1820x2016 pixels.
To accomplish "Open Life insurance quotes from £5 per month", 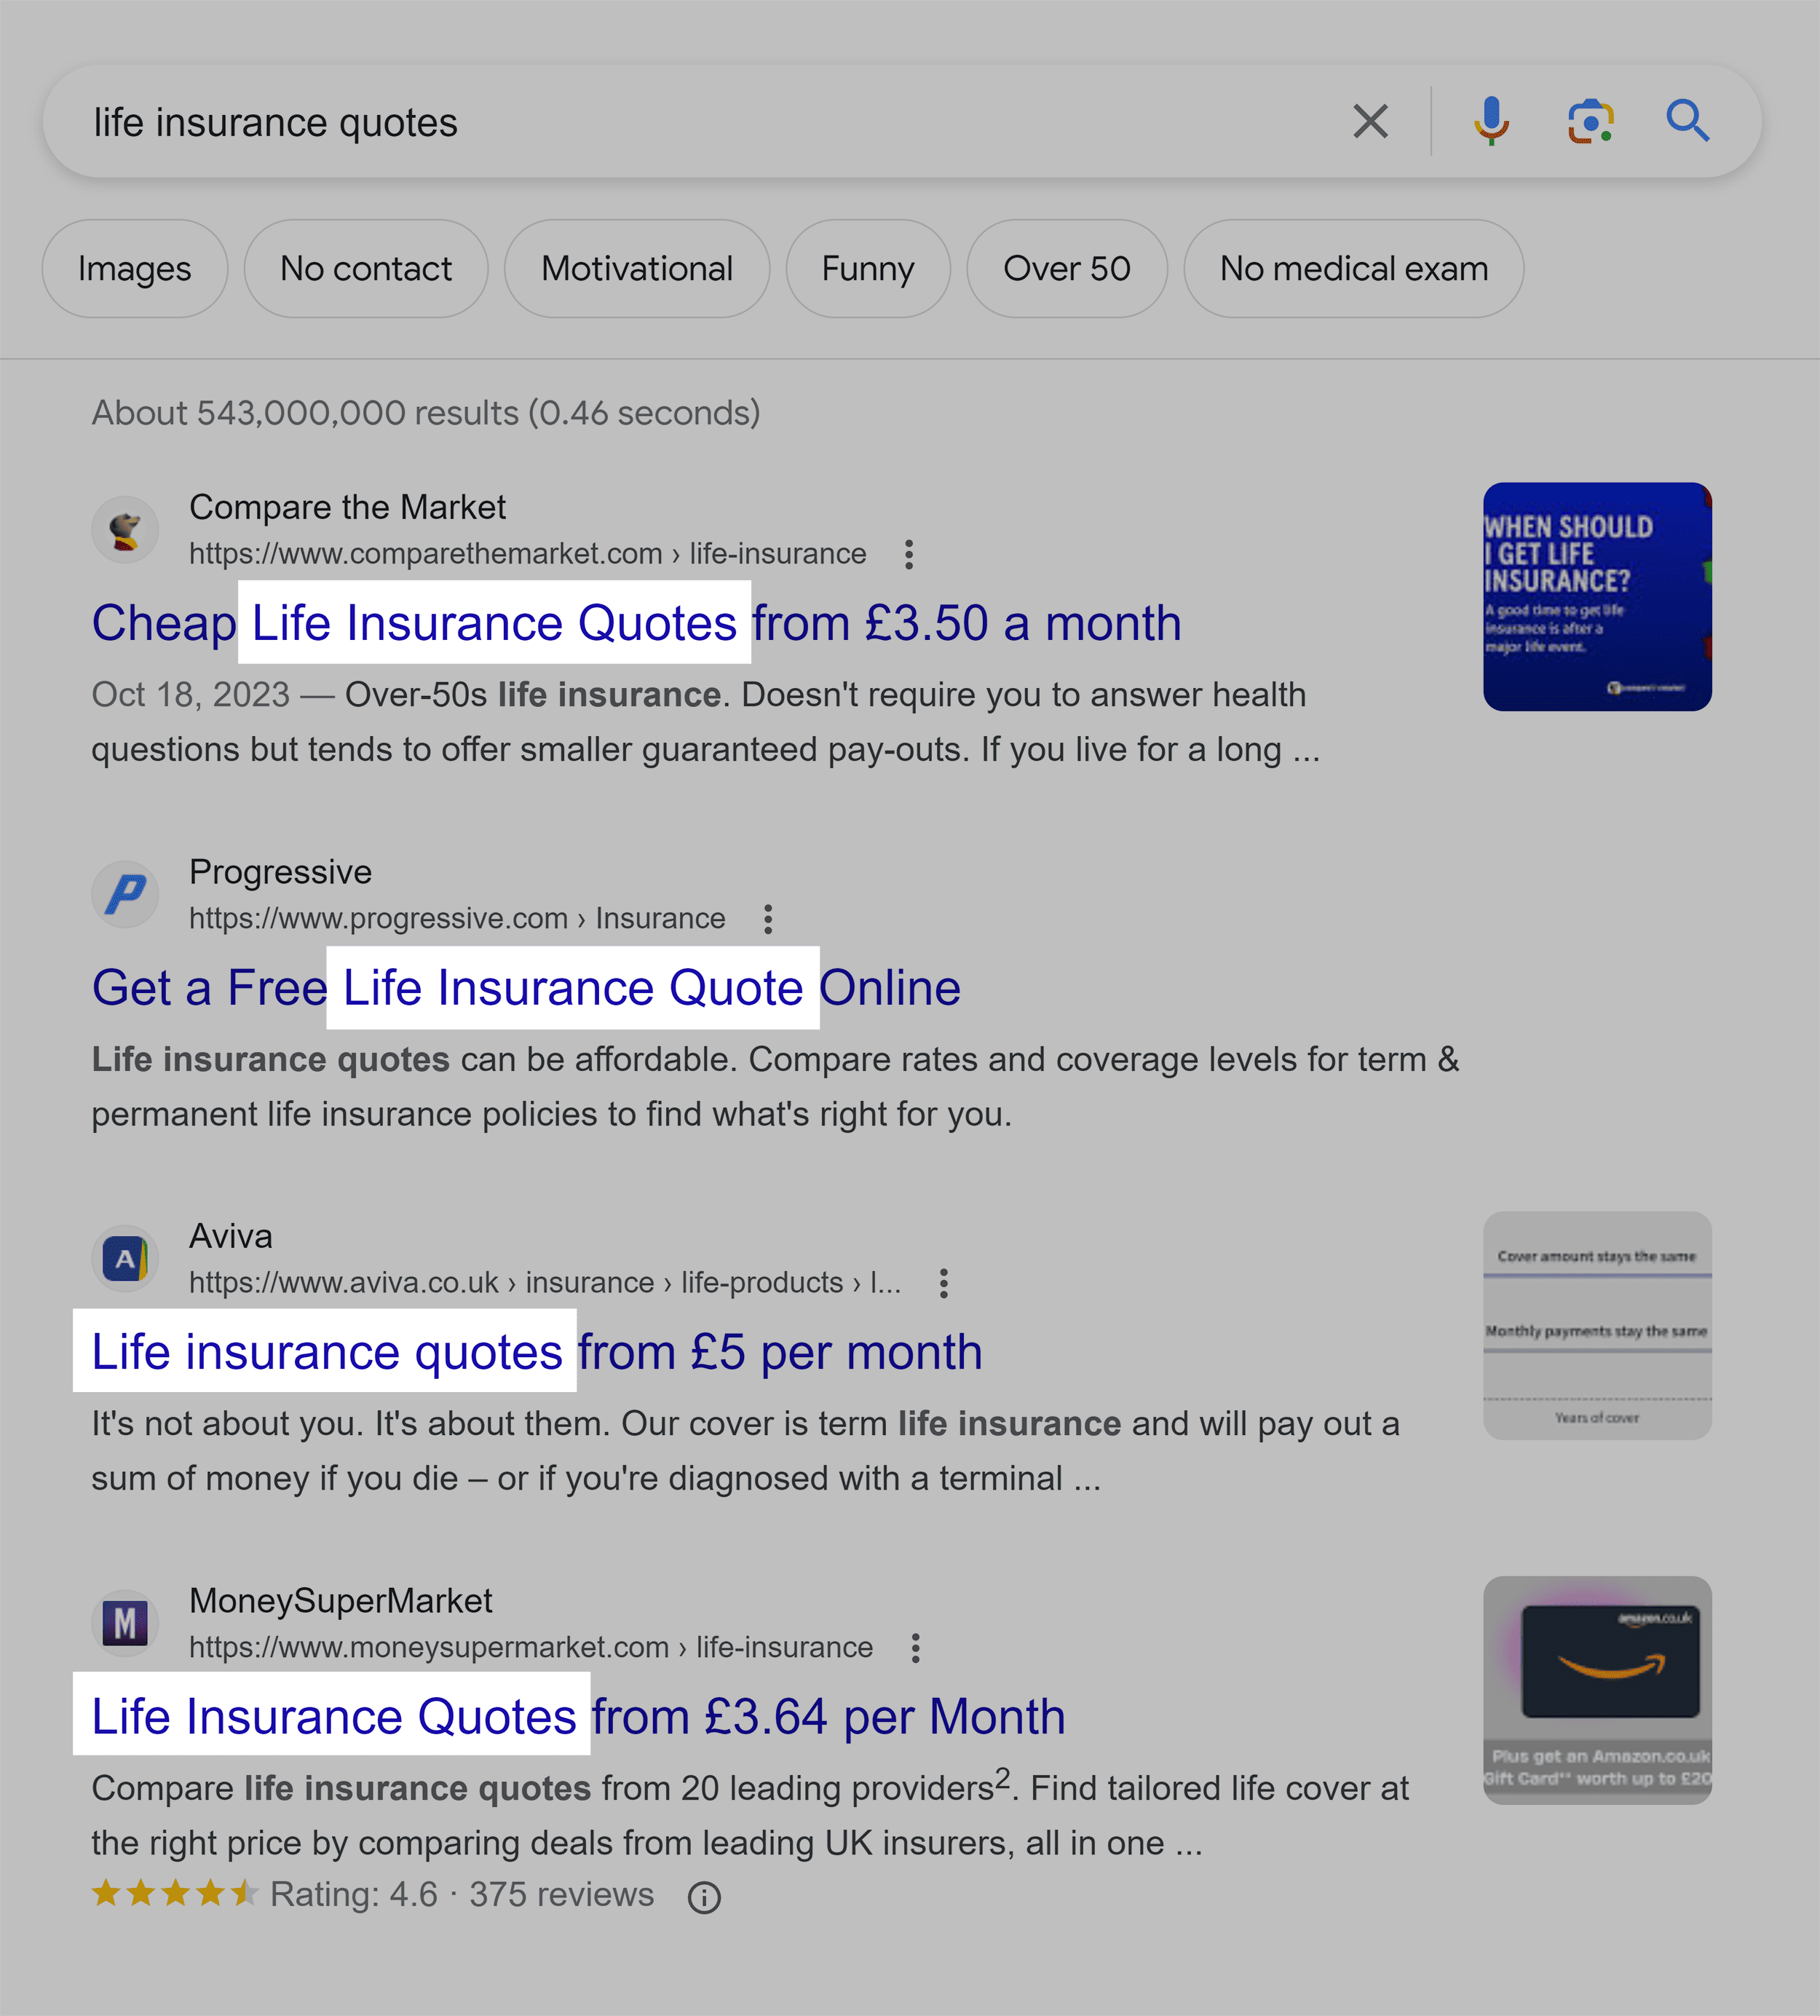I will tap(537, 1352).
